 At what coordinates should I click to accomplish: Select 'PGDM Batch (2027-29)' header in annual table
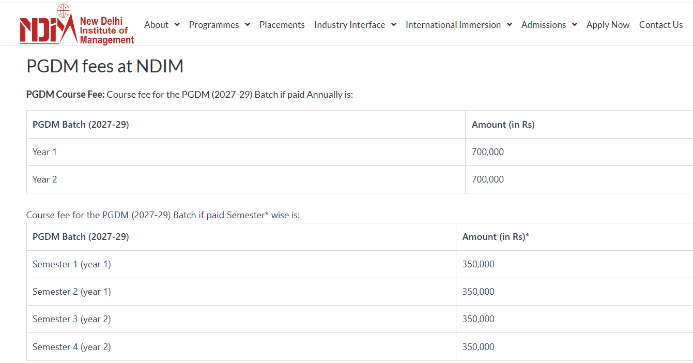click(x=81, y=125)
